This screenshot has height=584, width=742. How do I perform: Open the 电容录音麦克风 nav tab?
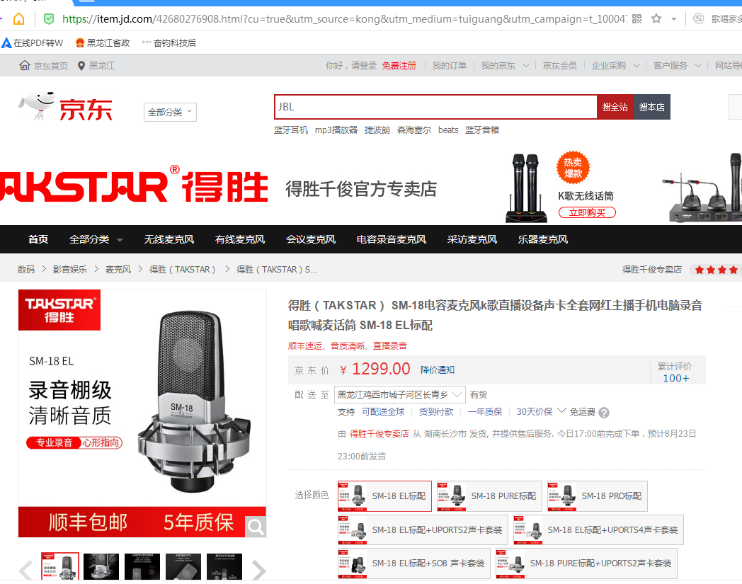[x=392, y=239]
